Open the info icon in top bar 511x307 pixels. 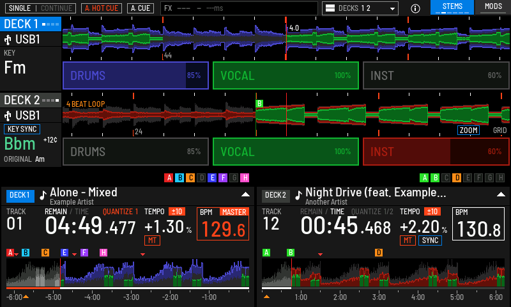click(x=415, y=8)
